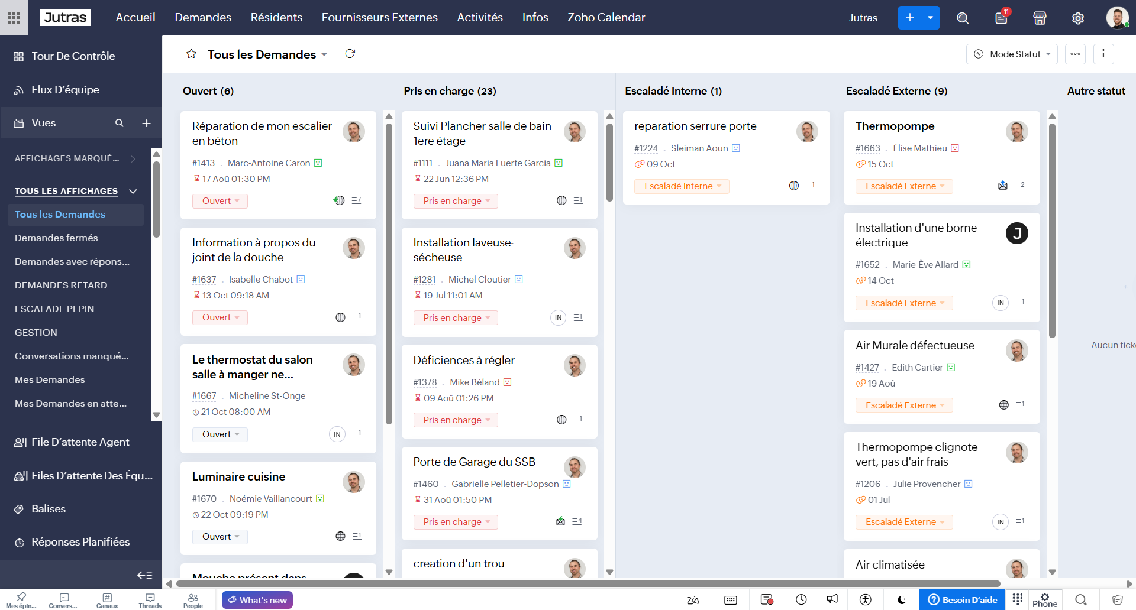This screenshot has height=610, width=1136.
Task: Open the global search magnifier
Action: click(x=963, y=18)
